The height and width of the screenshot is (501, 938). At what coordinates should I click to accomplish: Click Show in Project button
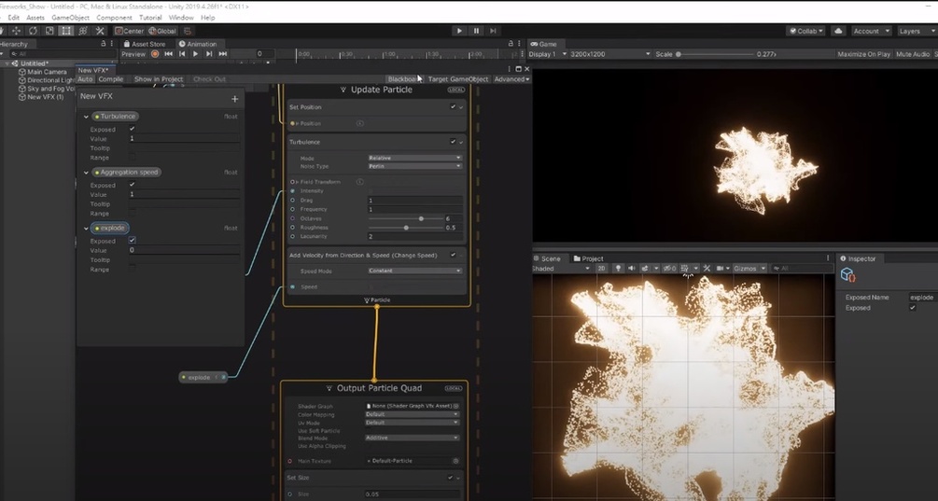(159, 79)
